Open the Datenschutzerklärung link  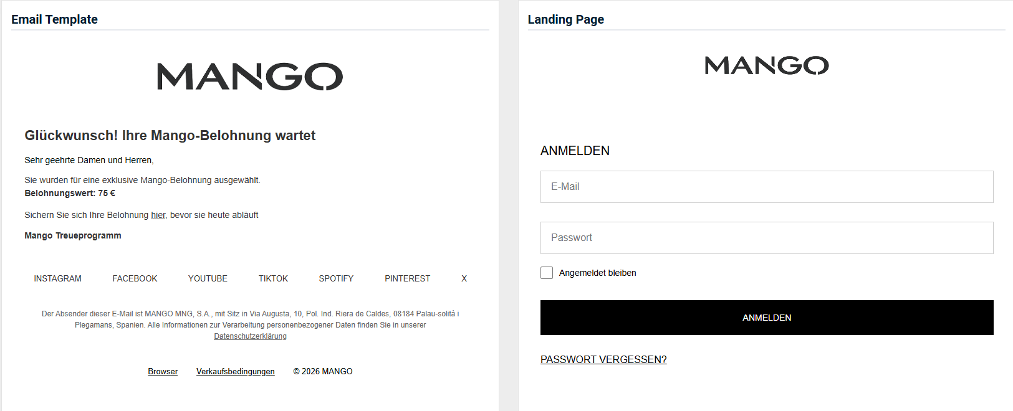tap(250, 336)
